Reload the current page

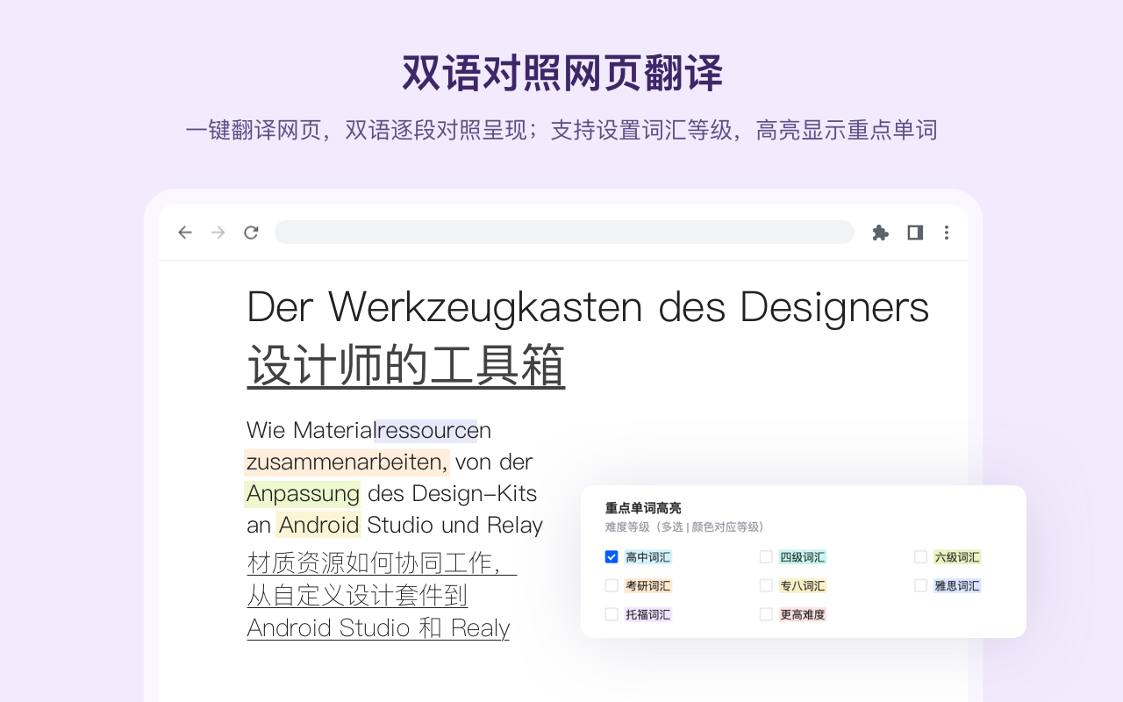[251, 233]
